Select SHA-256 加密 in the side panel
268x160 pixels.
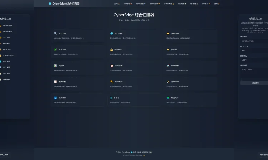click(8, 55)
